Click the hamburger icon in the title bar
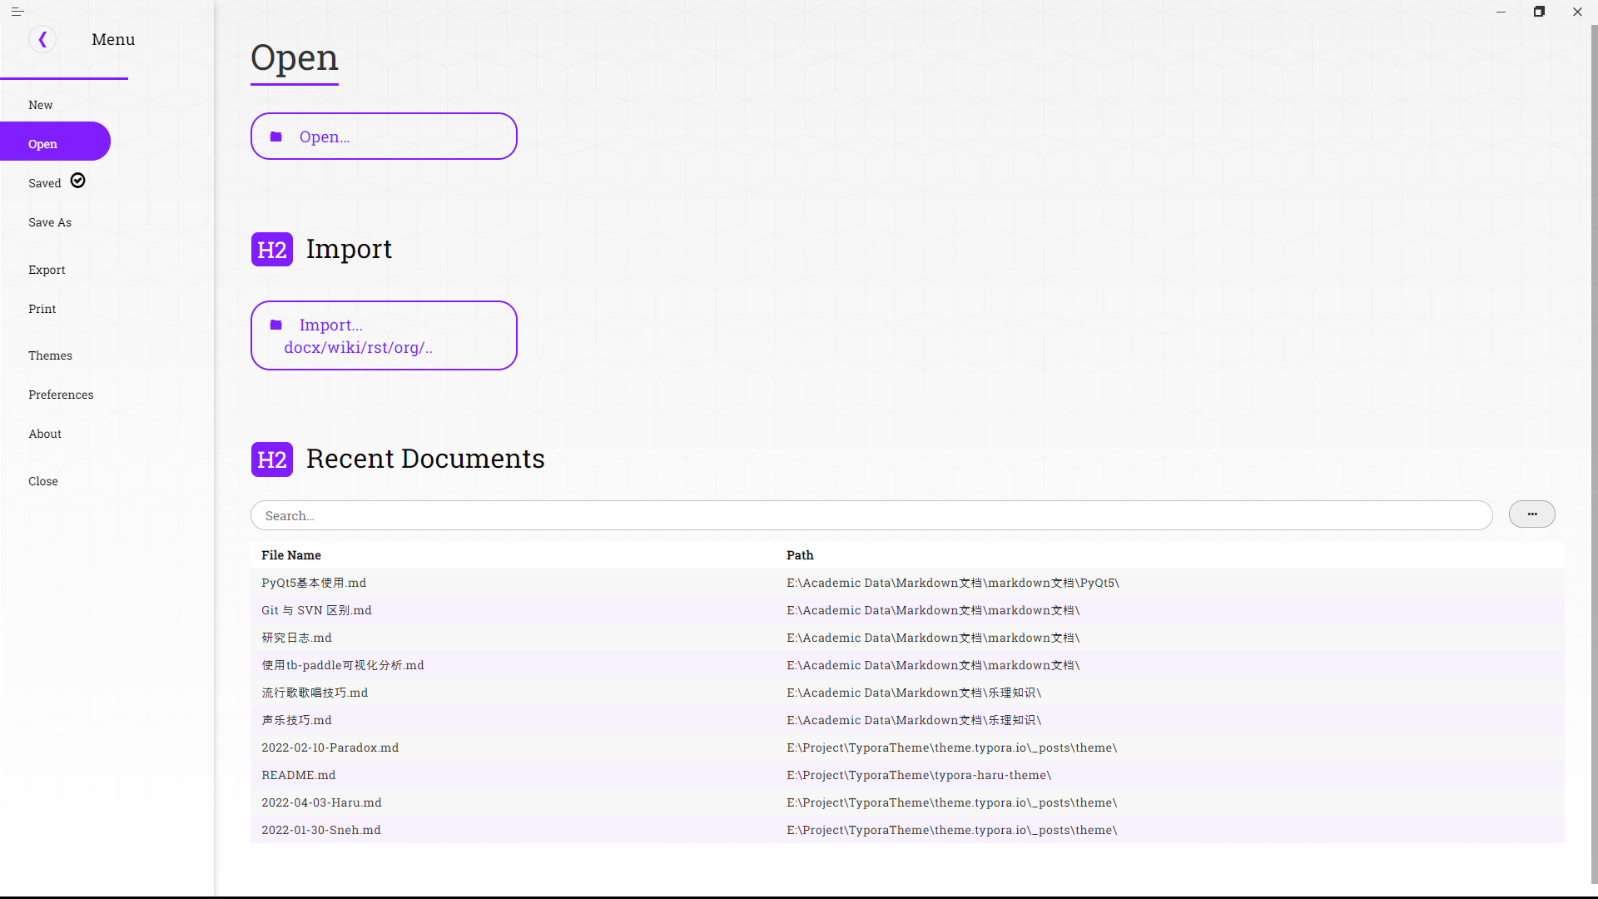1598x899 pixels. click(x=17, y=12)
